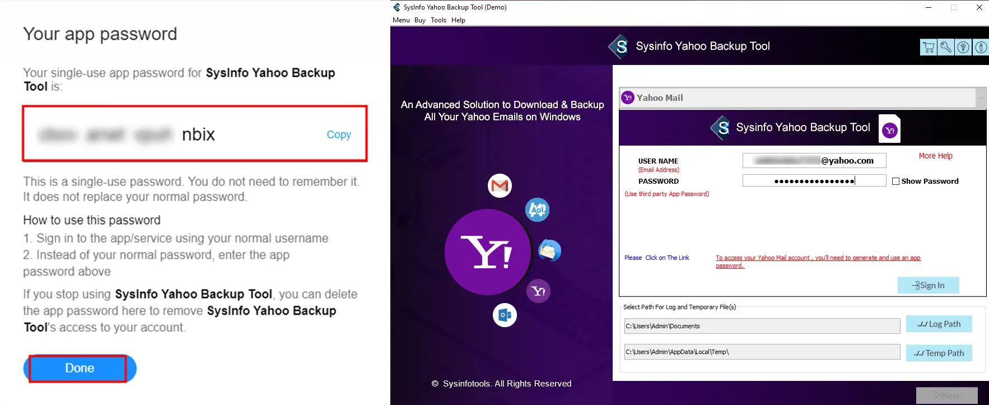
Task: Click the Yahoo file icon beside the login title
Action: click(889, 129)
